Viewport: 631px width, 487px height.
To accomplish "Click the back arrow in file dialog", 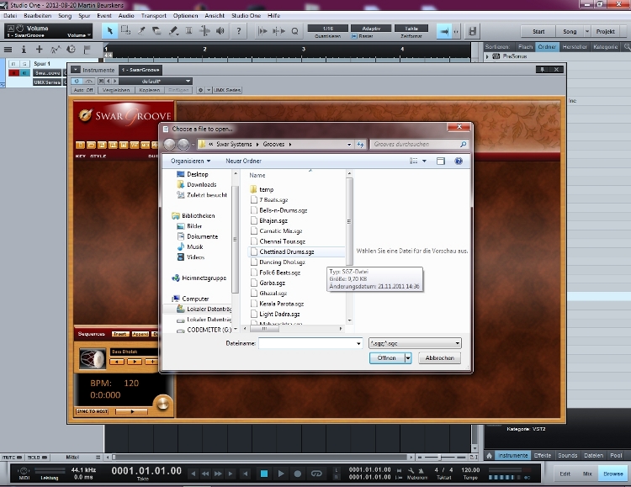I will click(x=169, y=144).
